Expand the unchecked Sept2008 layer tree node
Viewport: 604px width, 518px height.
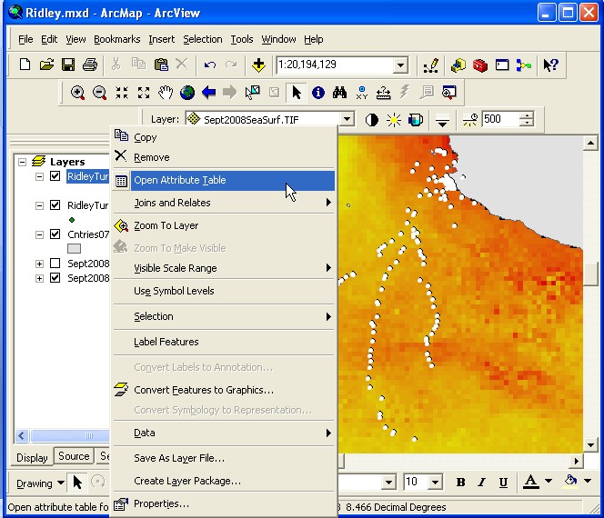tap(39, 264)
